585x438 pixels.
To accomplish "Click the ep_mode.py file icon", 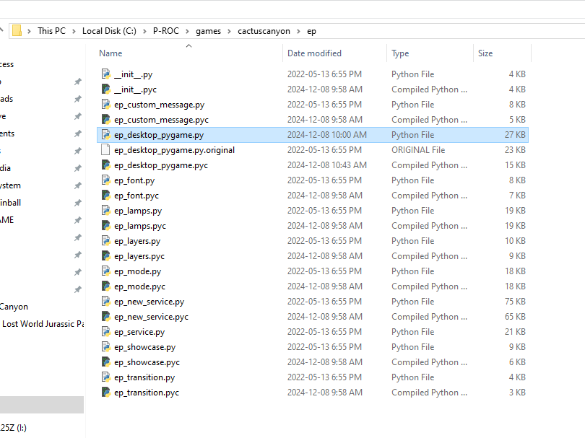I will coord(106,271).
